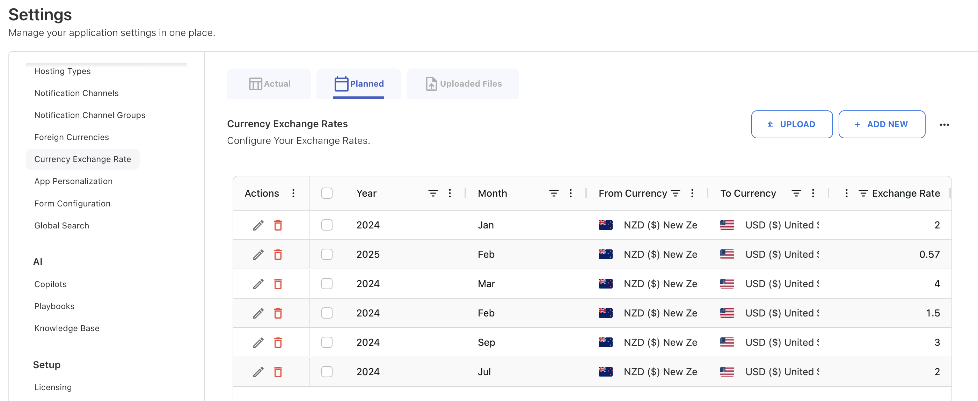
Task: Open filter icon in Year column
Action: tap(433, 193)
